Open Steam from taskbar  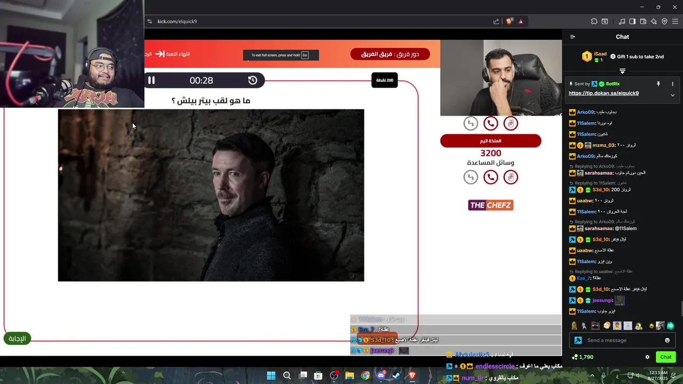tap(396, 375)
